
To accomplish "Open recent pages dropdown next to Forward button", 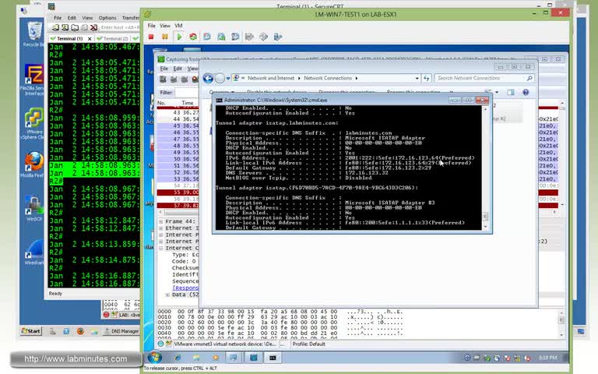I will click(228, 78).
